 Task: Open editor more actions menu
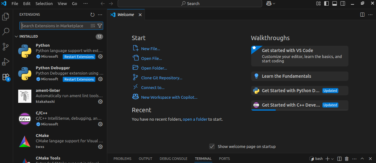coord(370,15)
